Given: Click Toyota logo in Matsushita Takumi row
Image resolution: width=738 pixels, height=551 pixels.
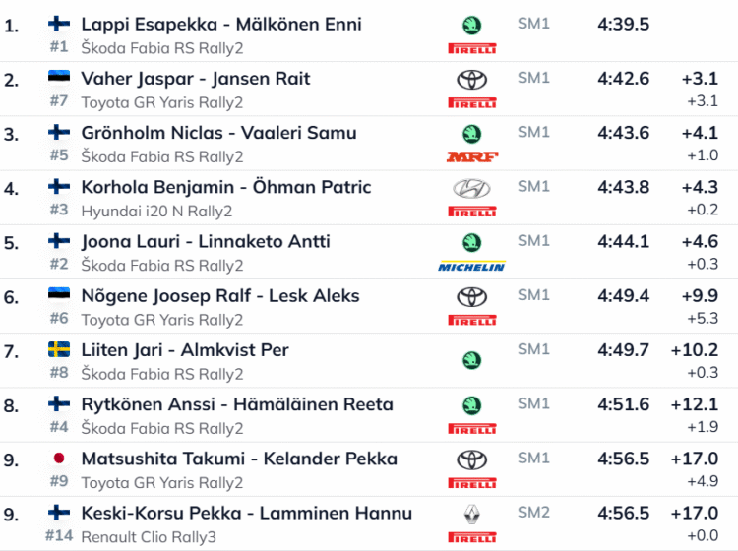Looking at the screenshot, I should click(471, 459).
